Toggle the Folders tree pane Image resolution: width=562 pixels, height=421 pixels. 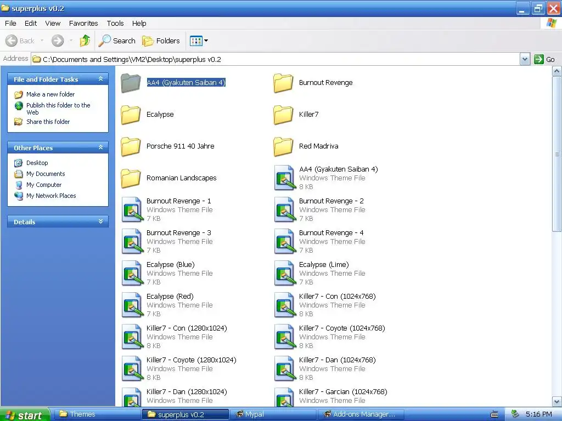161,41
